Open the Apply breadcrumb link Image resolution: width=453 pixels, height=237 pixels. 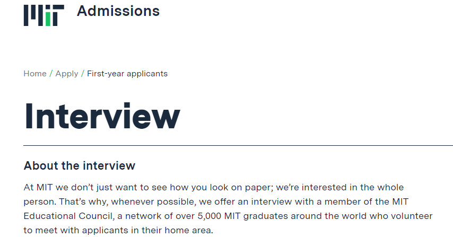(67, 74)
